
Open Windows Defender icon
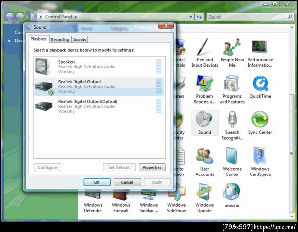pyautogui.click(x=93, y=202)
